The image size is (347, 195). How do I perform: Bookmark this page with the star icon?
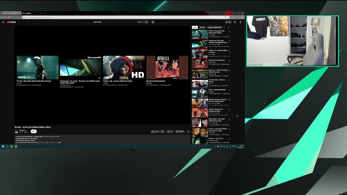pyautogui.click(x=228, y=17)
